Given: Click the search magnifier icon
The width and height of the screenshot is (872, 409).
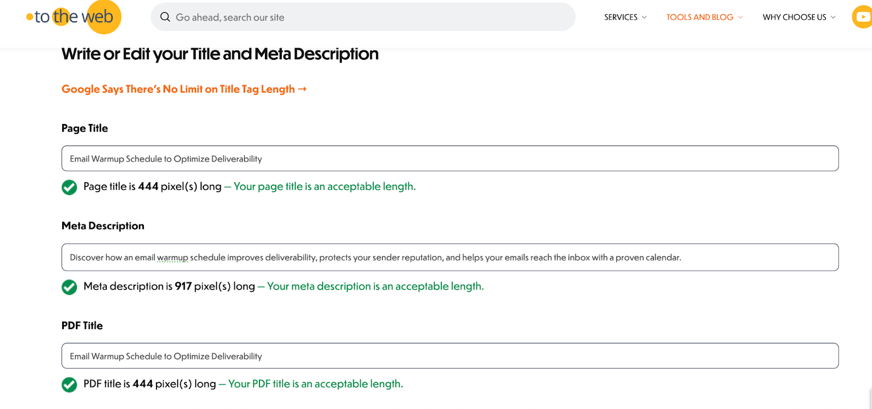Looking at the screenshot, I should [x=165, y=17].
